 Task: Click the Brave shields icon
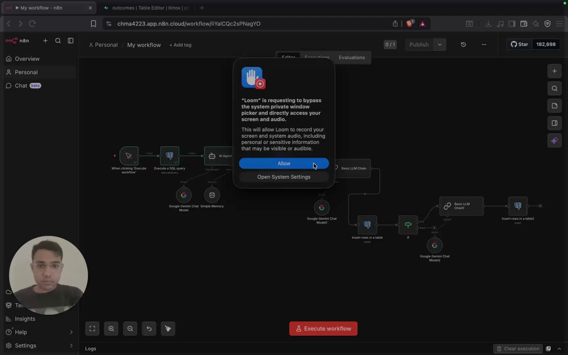pos(410,24)
